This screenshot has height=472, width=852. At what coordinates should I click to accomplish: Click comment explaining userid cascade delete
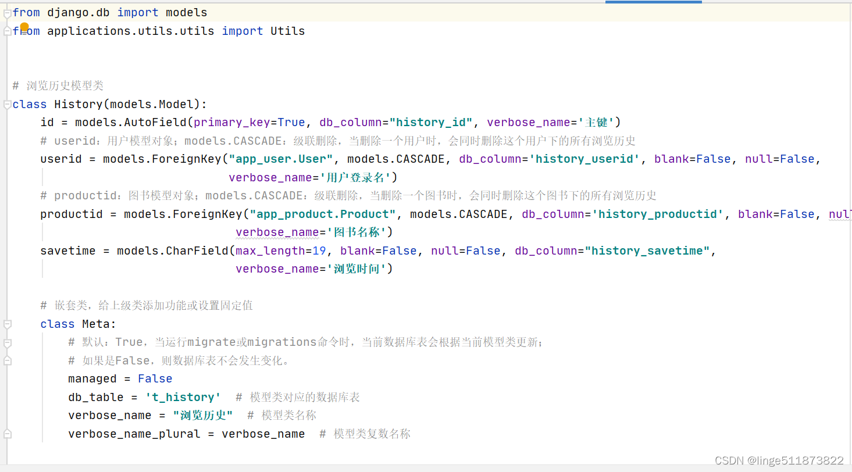(338, 141)
